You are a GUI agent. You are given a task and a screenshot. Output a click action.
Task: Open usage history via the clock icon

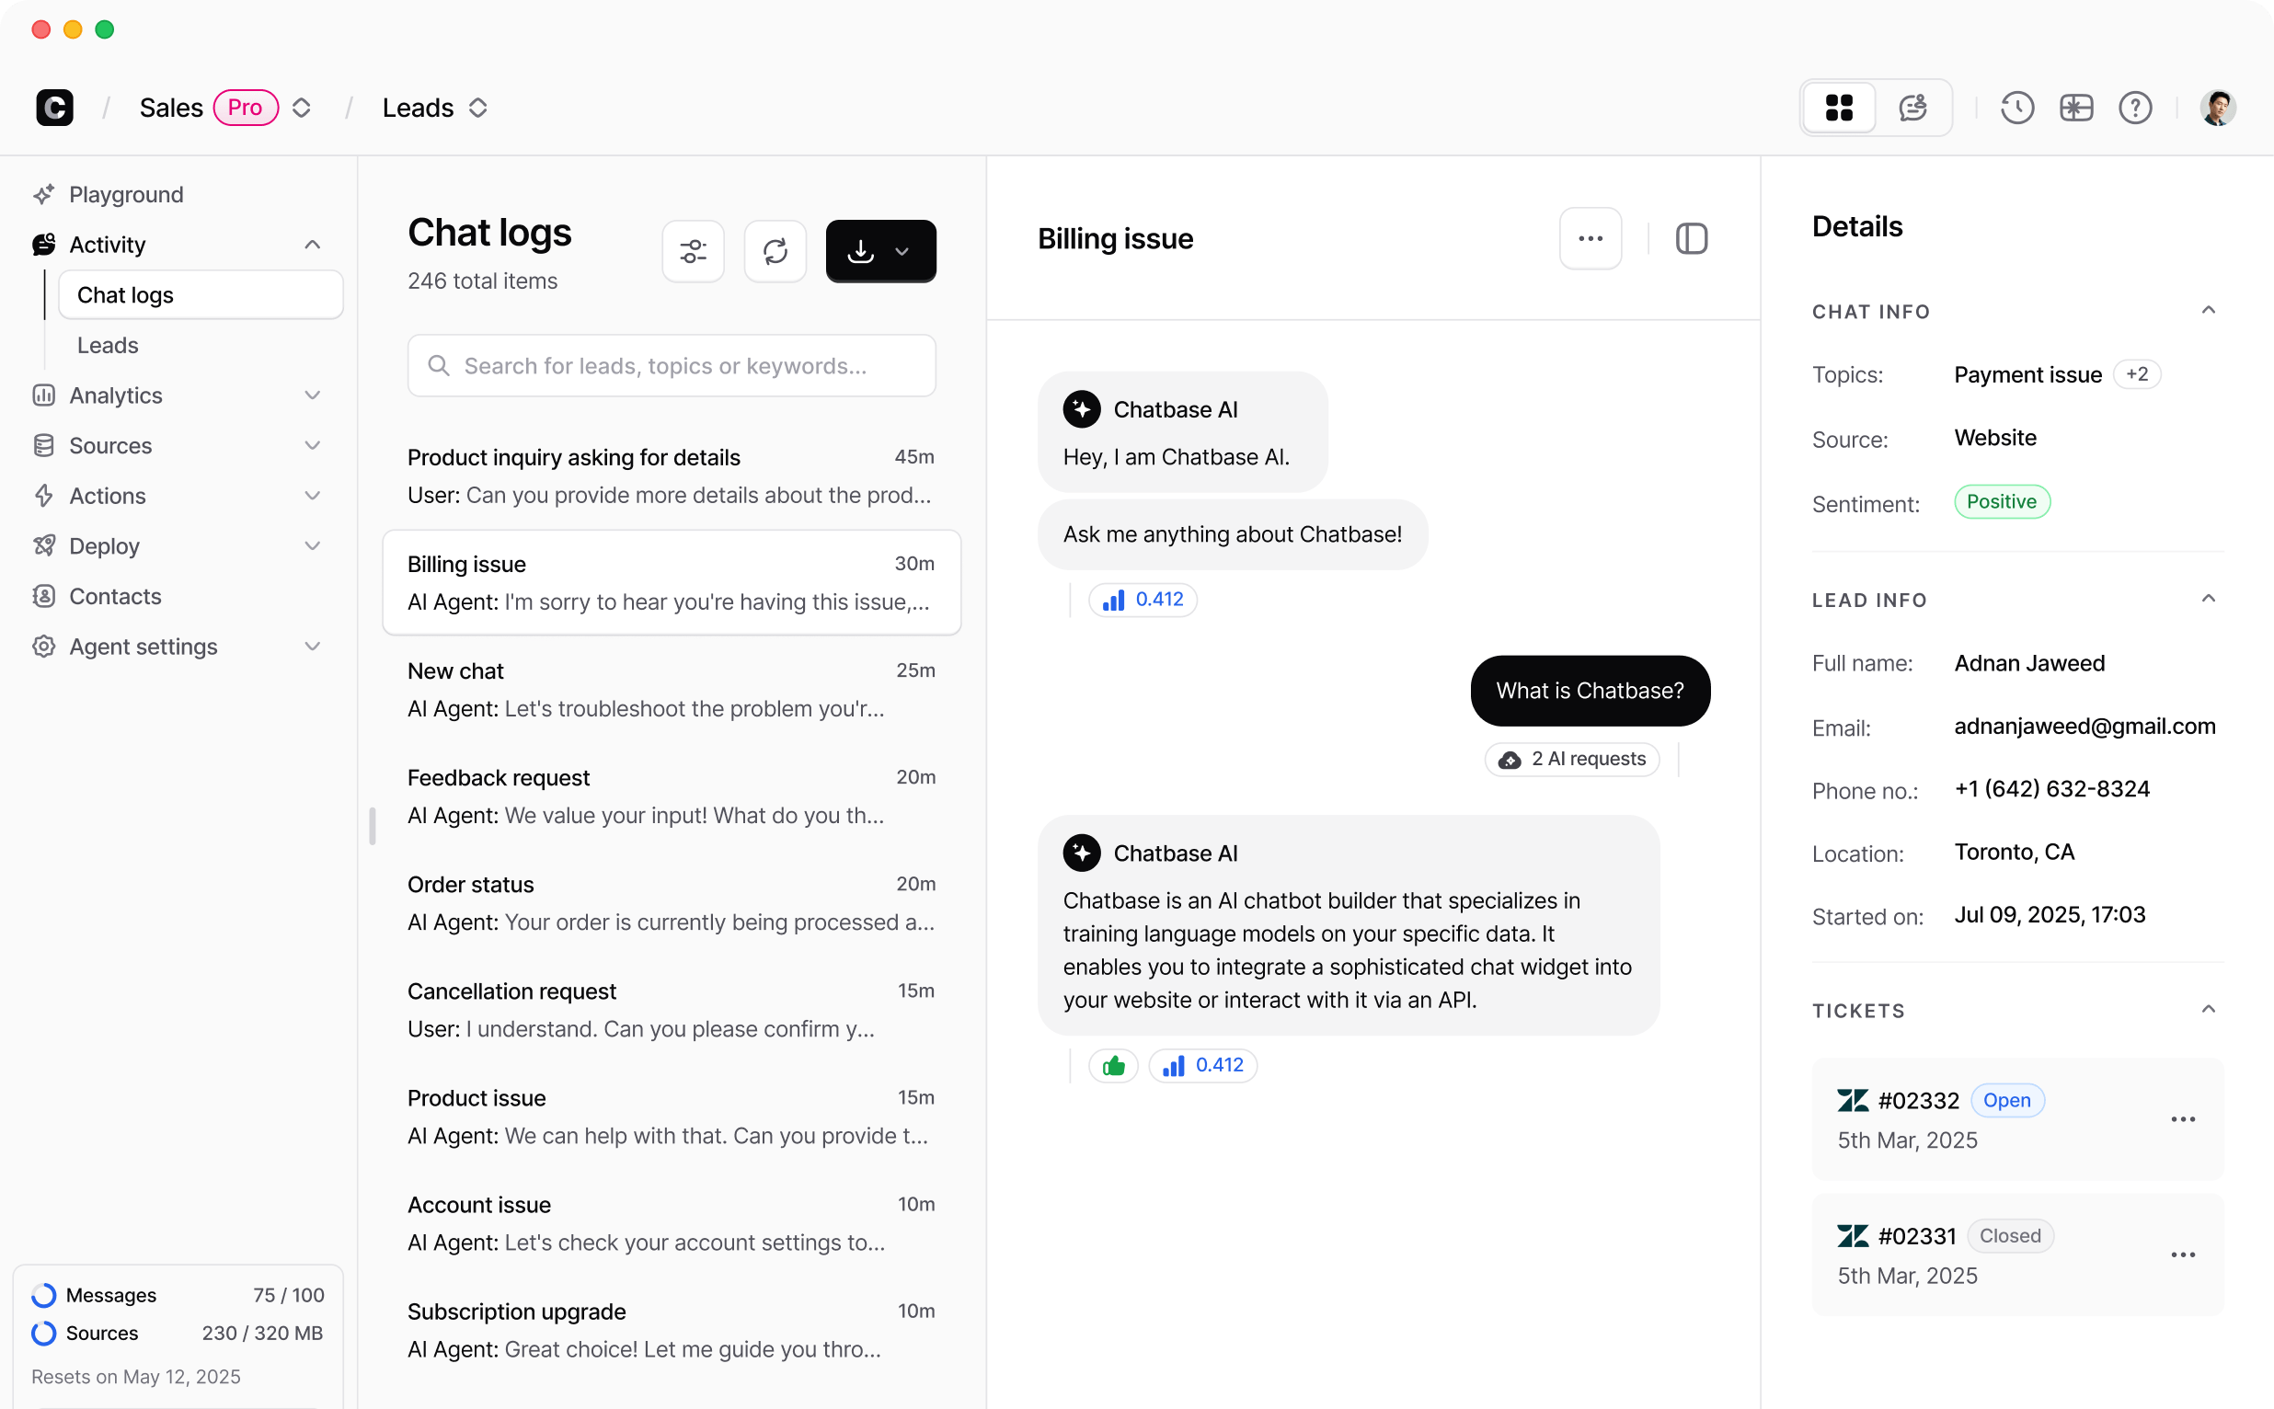[x=2016, y=108]
